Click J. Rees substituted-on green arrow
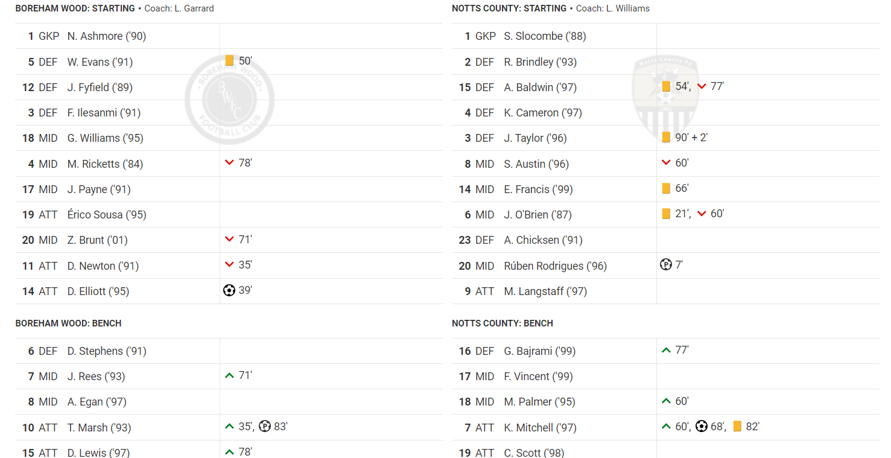Viewport: 891px width, 458px height. [x=229, y=376]
